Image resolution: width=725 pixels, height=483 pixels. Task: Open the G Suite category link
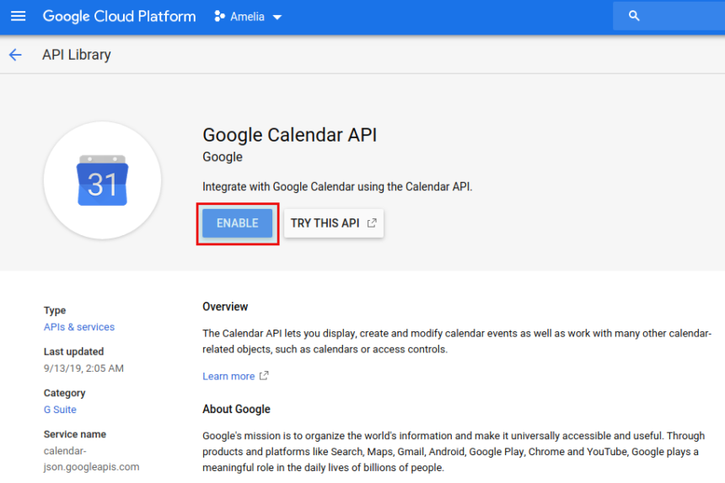point(60,410)
